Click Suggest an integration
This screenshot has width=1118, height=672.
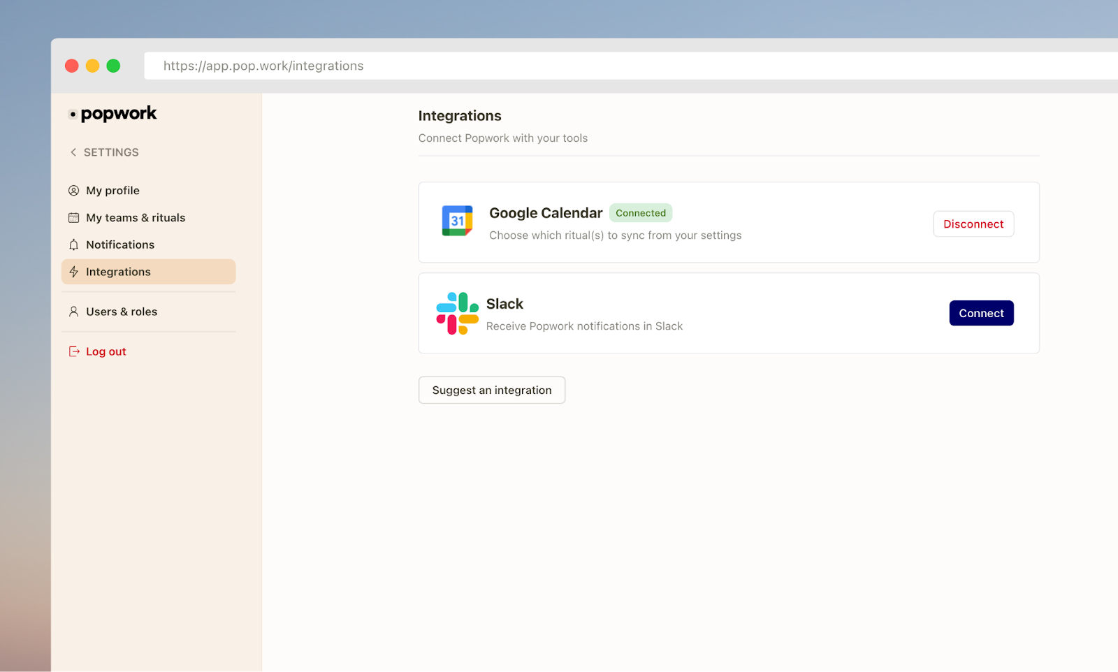491,390
